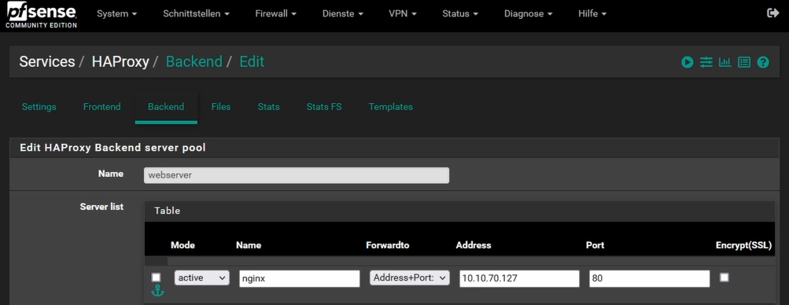Click the HAProxy breadcrumb text
Viewport: 789px width, 305px height.
[120, 62]
